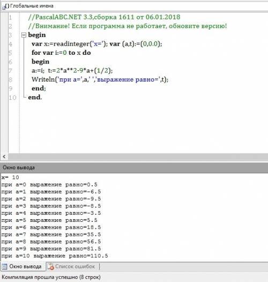Click the Окно вывода tab icon
The width and height of the screenshot is (268, 282).
4,266
